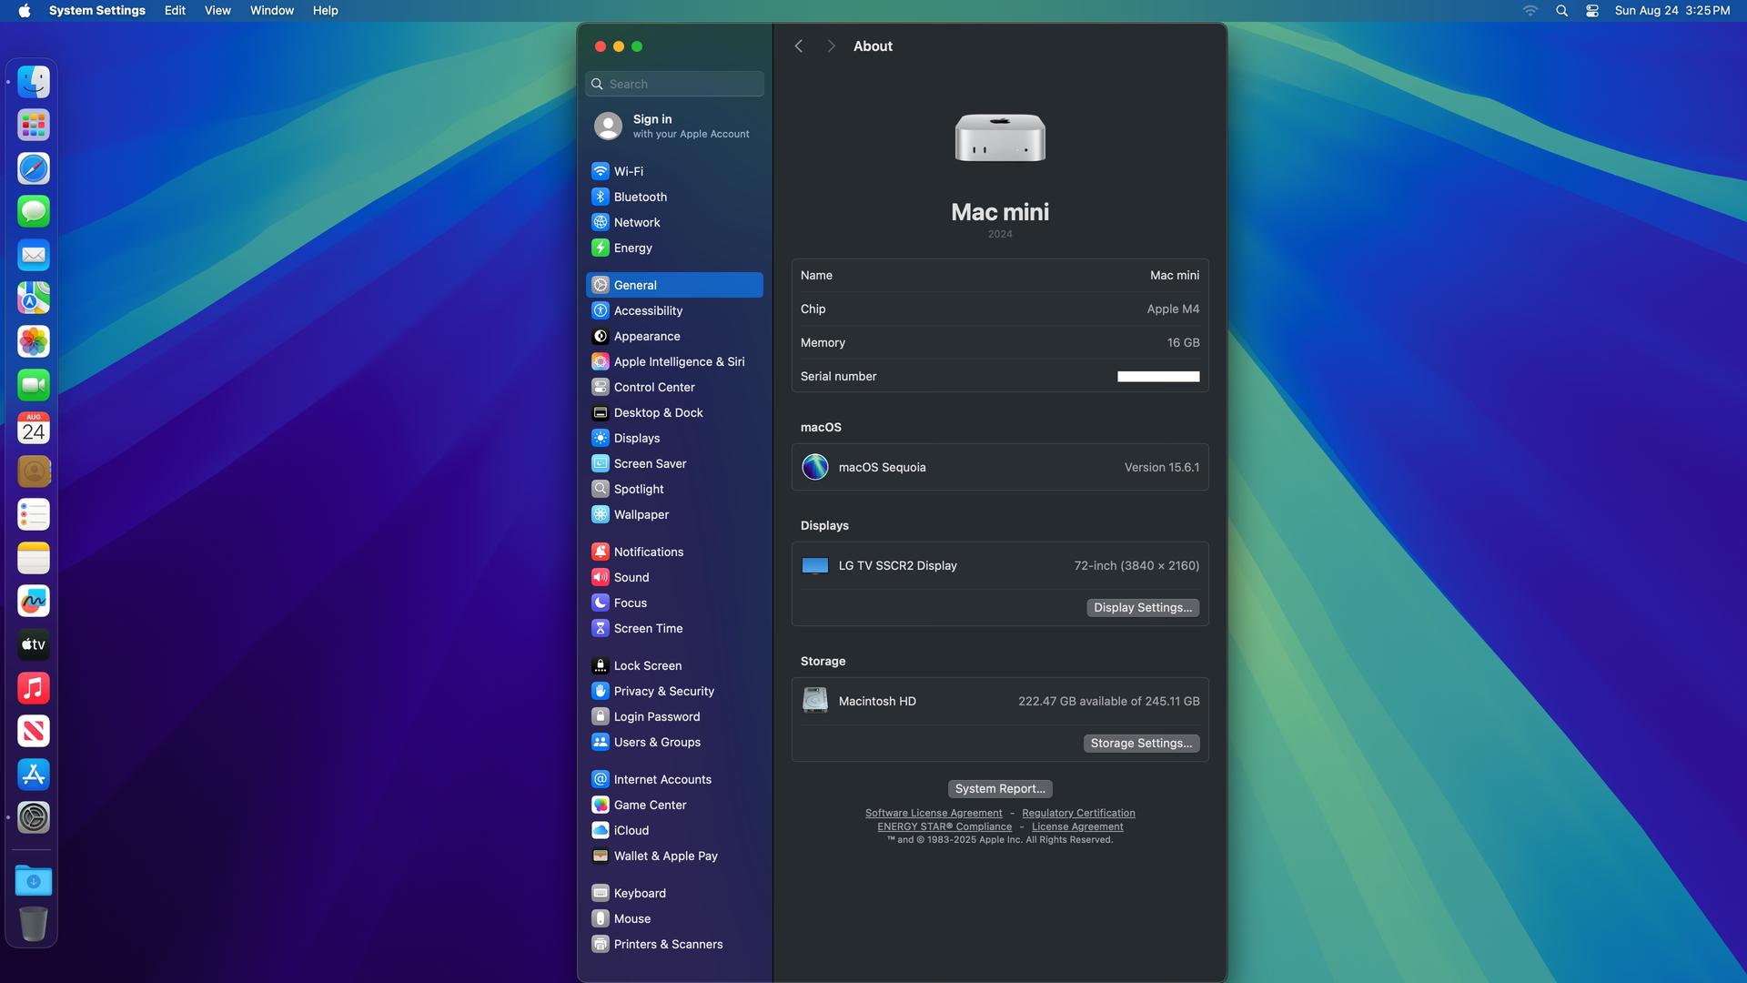Screen dimensions: 1747x983
Task: Open the Edit menu
Action: tap(175, 11)
